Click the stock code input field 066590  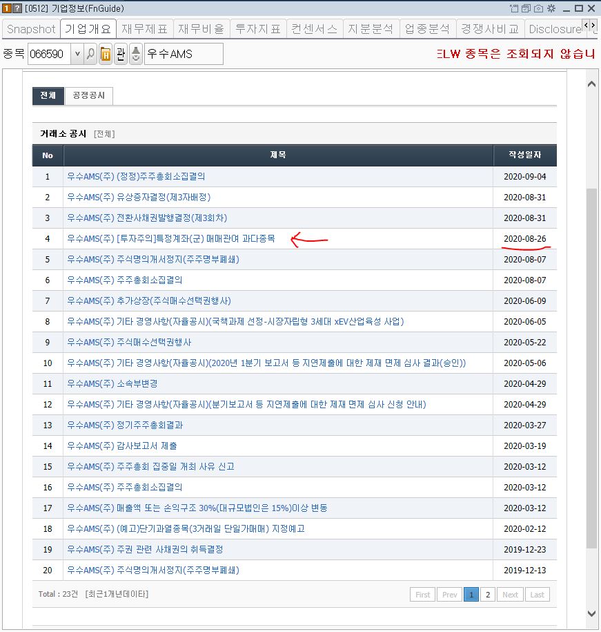50,54
